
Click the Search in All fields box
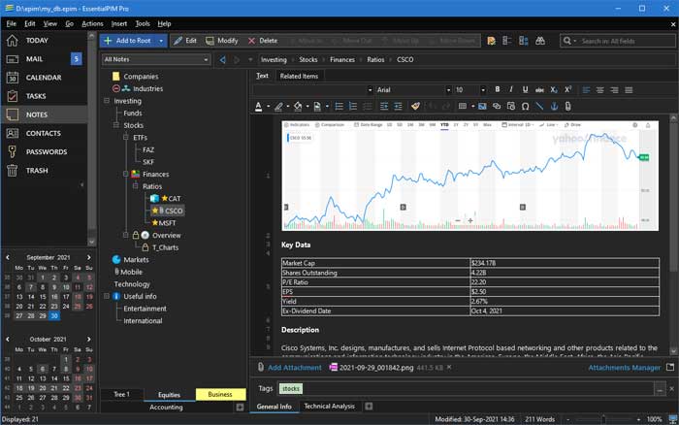[x=617, y=41]
